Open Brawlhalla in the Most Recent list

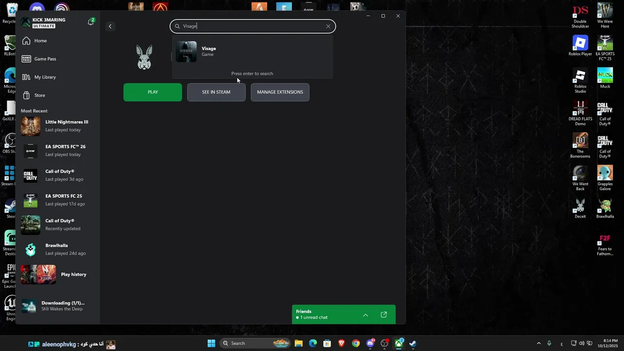58,249
